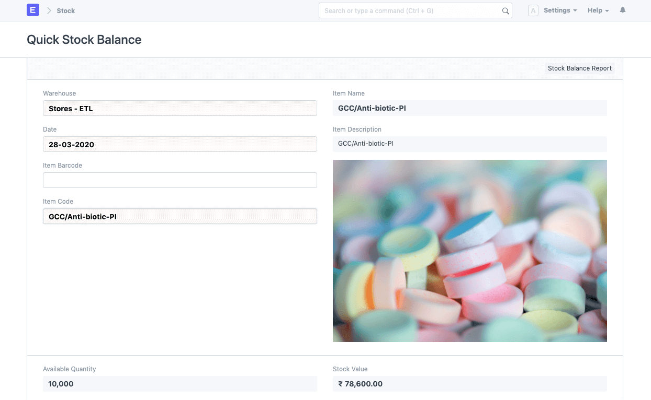
Task: Click the Item Description text field
Action: click(x=469, y=144)
